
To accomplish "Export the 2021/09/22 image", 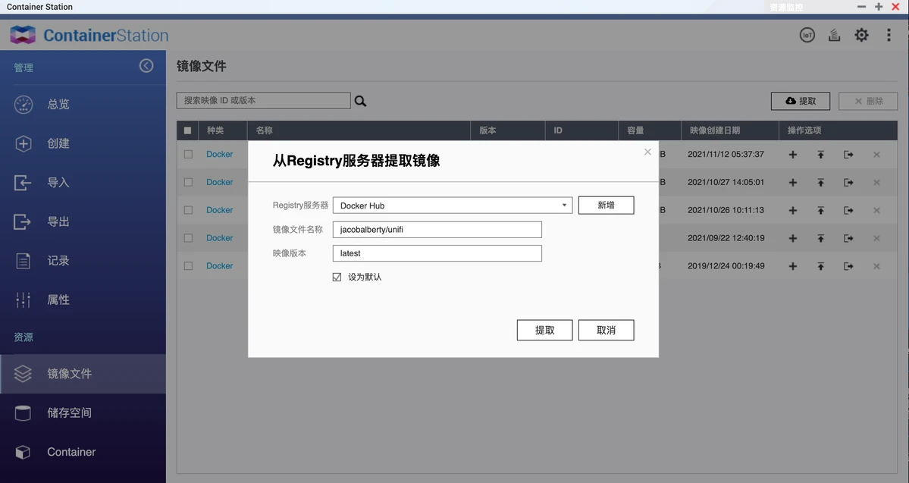I will click(x=848, y=238).
